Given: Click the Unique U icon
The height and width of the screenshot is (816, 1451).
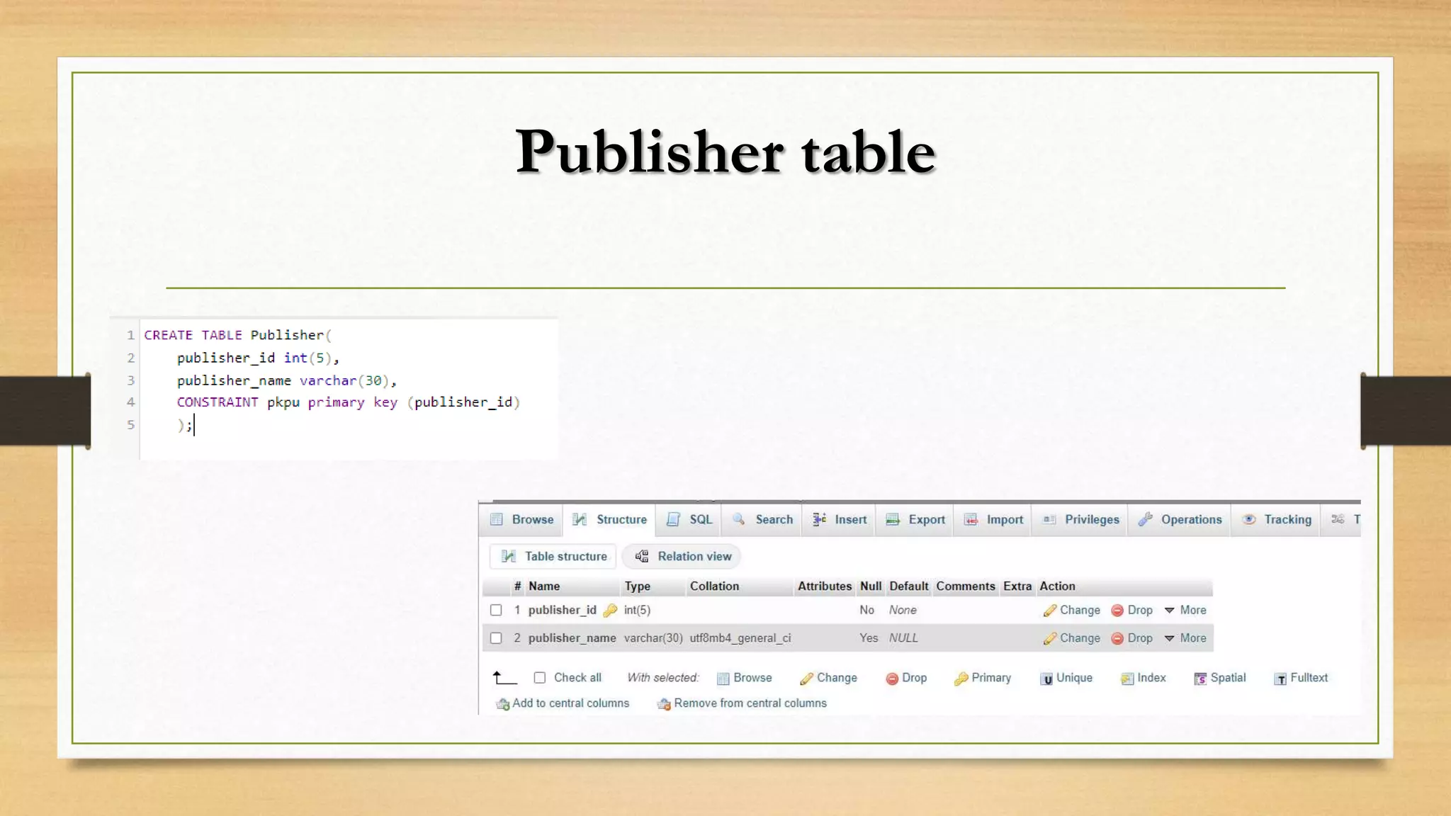Looking at the screenshot, I should click(1046, 679).
